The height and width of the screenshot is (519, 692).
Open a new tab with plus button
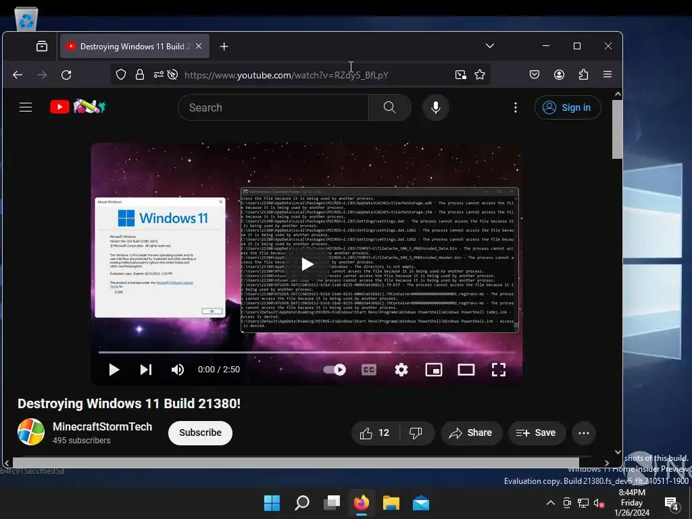pyautogui.click(x=224, y=47)
